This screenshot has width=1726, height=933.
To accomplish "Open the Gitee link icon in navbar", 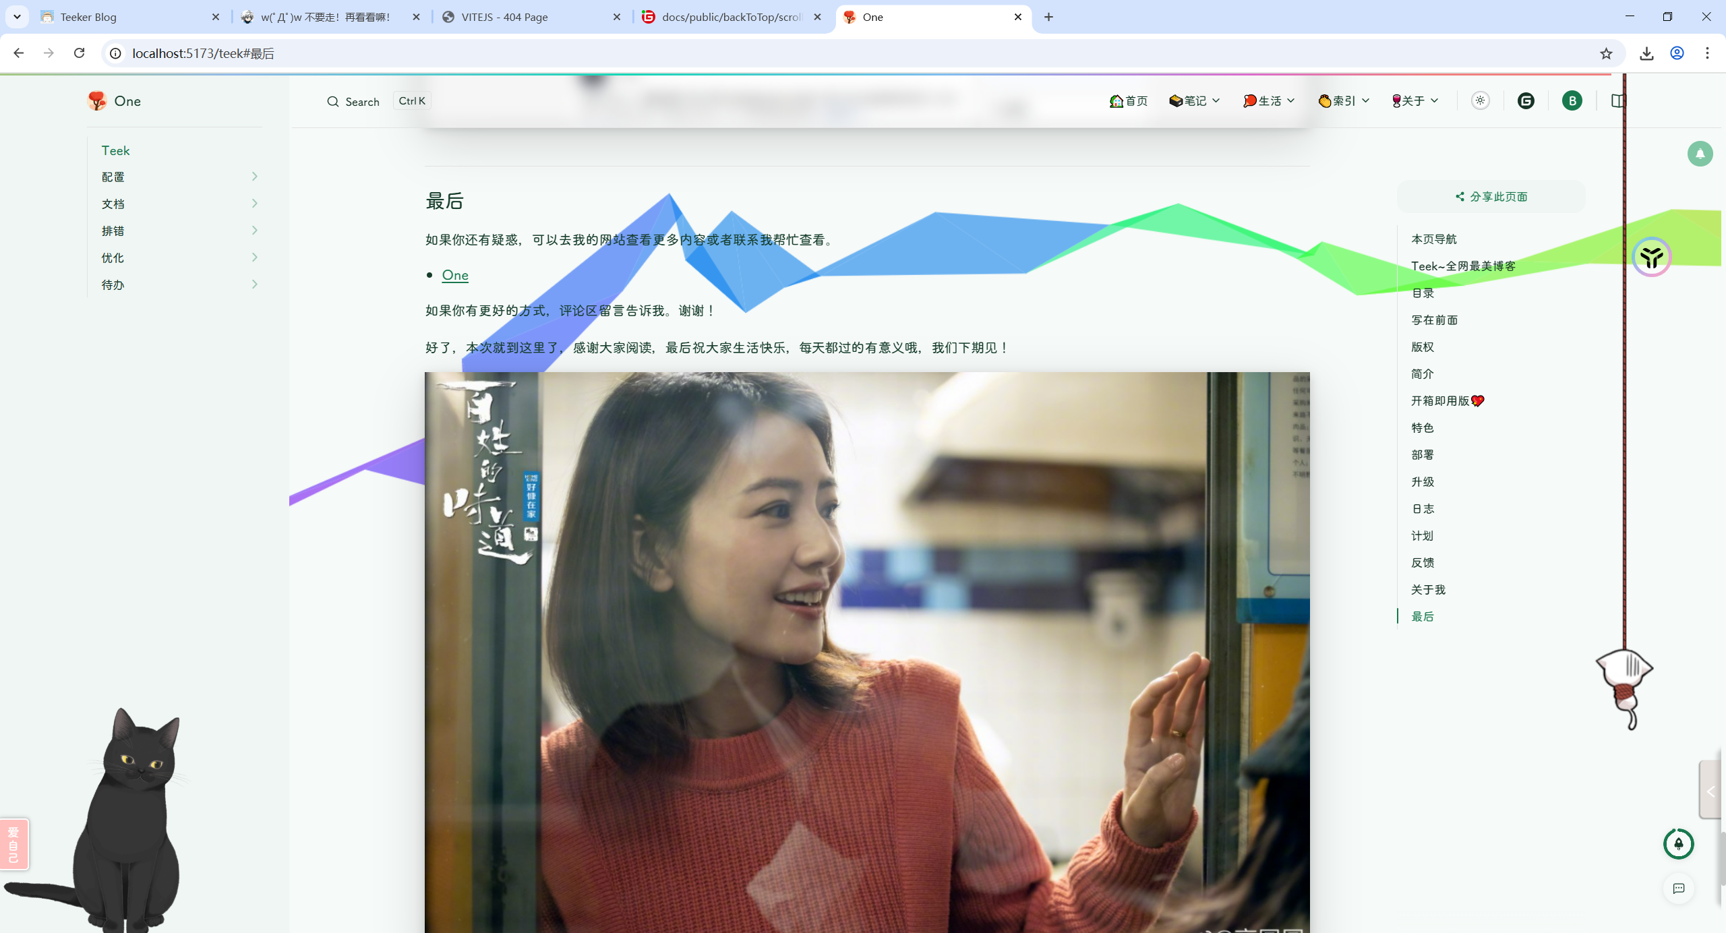I will [x=1526, y=100].
